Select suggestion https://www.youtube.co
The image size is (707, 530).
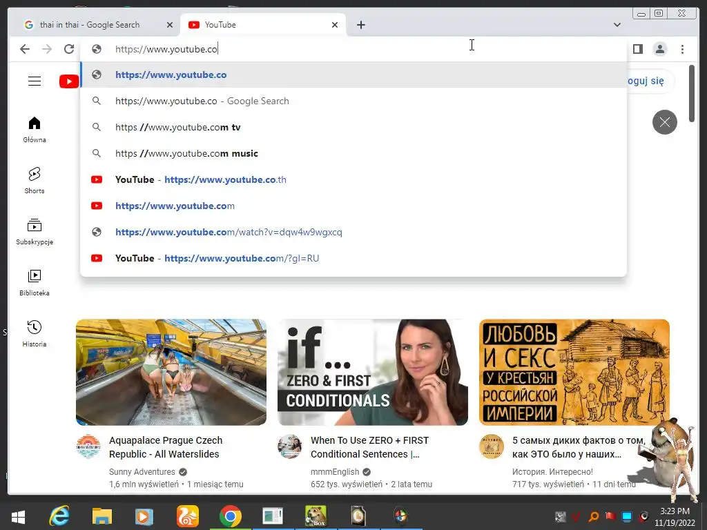(353, 75)
